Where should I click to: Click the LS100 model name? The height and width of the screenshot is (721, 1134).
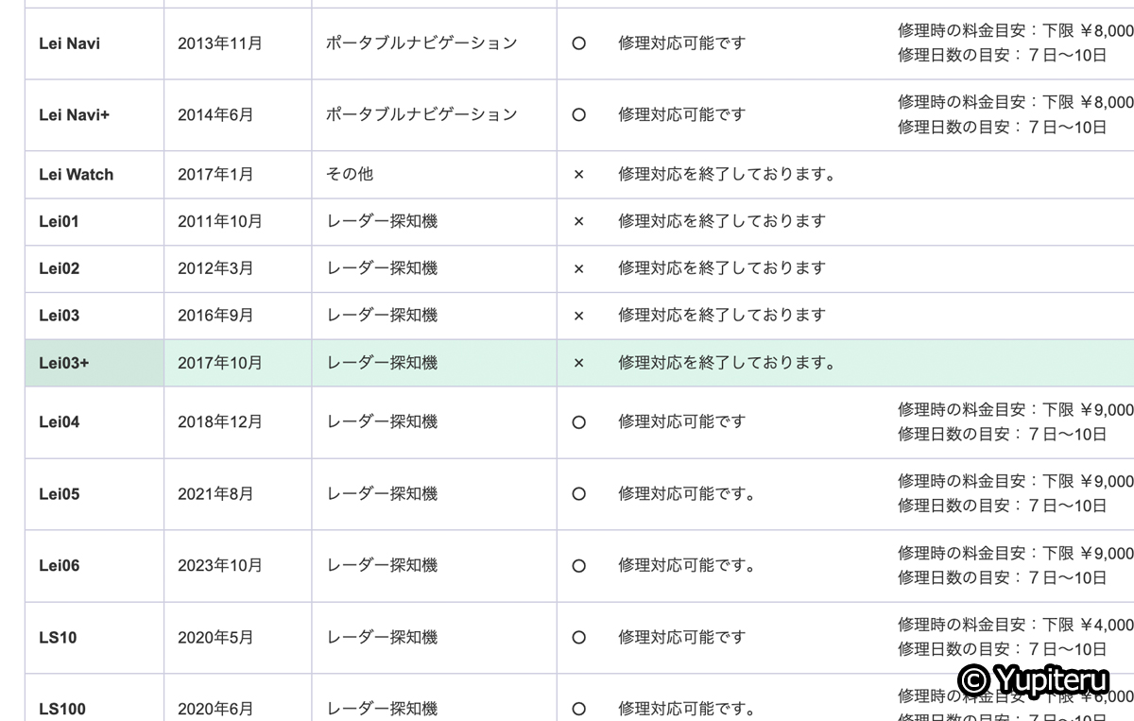point(62,709)
